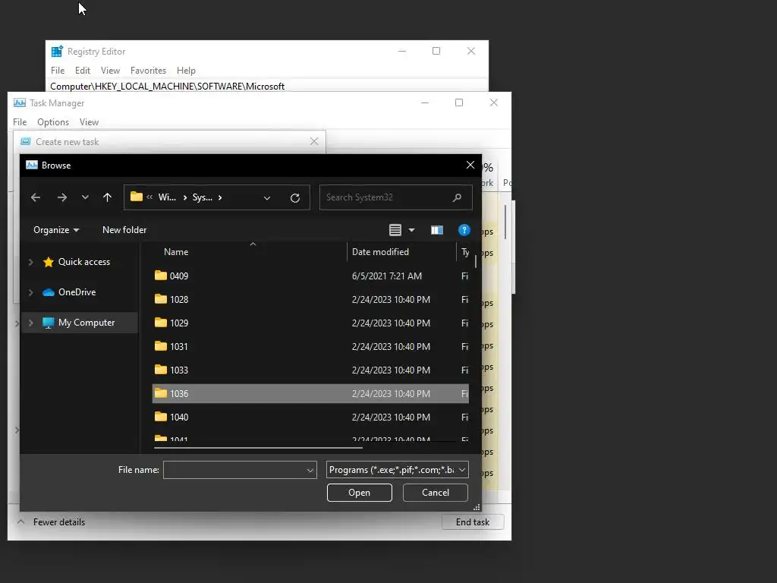Click Fewer details in Task Manager
This screenshot has height=583, width=777.
point(59,522)
